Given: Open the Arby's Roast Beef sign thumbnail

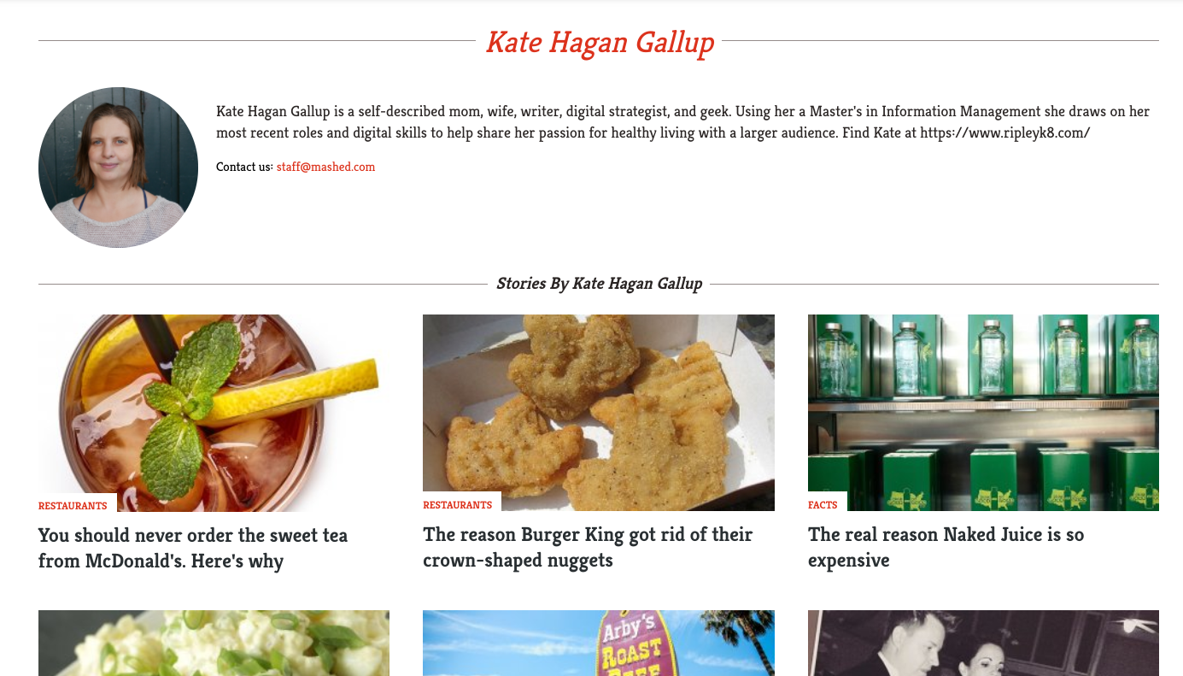Looking at the screenshot, I should click(599, 643).
